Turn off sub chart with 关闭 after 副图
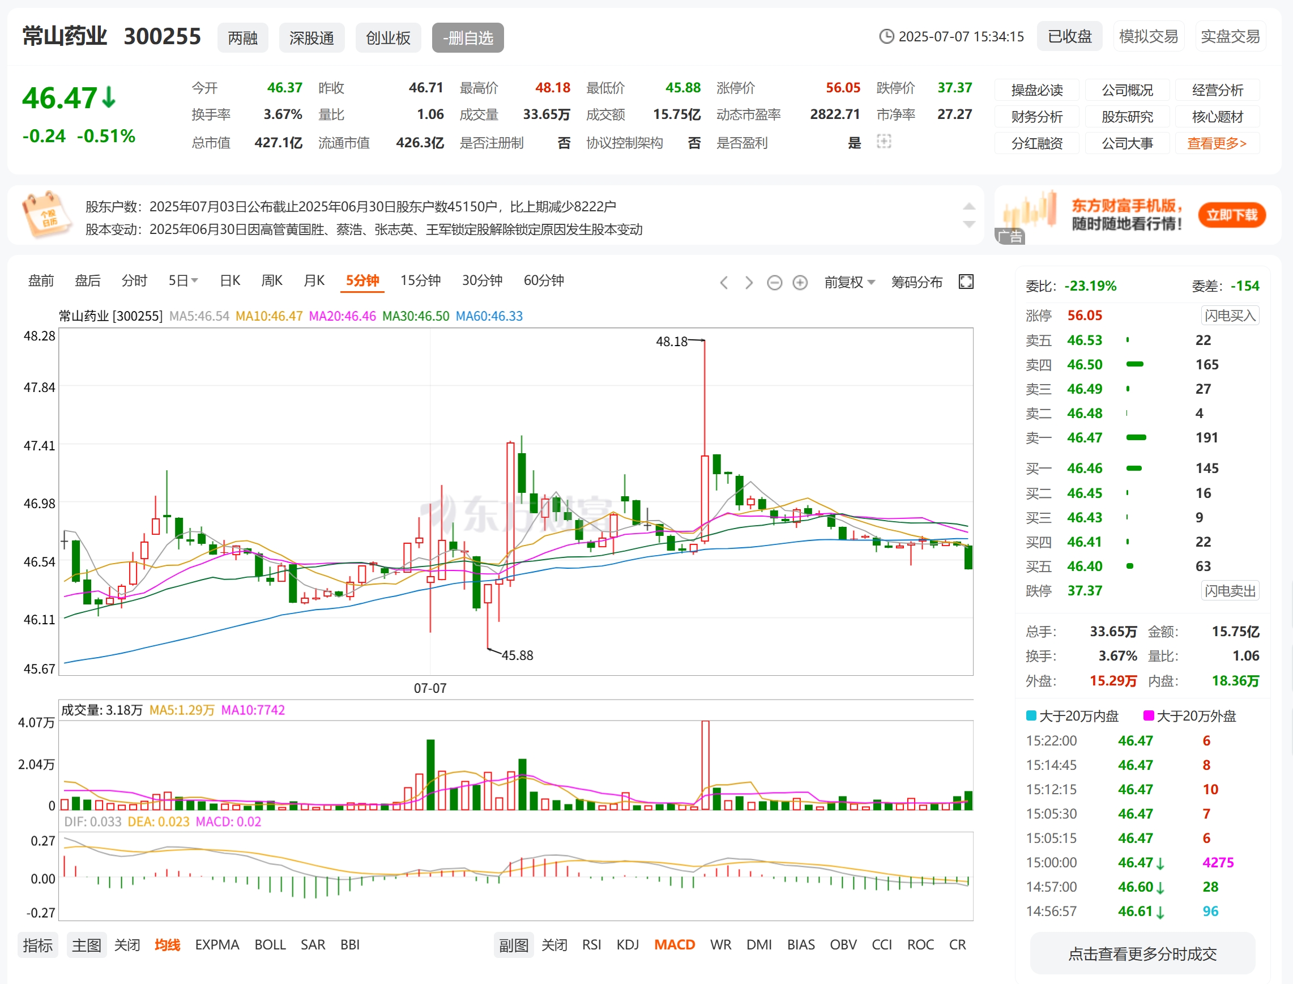Screen dimensions: 1293x984 pos(554,945)
